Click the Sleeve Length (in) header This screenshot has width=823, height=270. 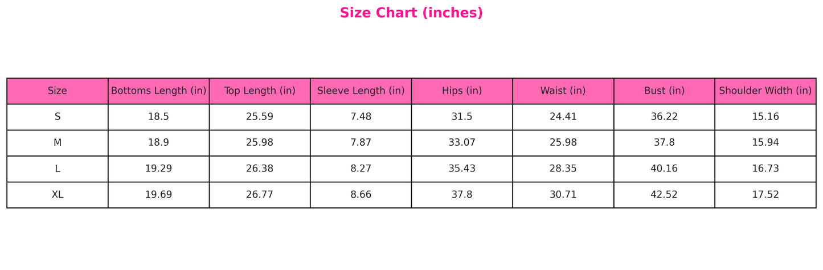pyautogui.click(x=361, y=91)
